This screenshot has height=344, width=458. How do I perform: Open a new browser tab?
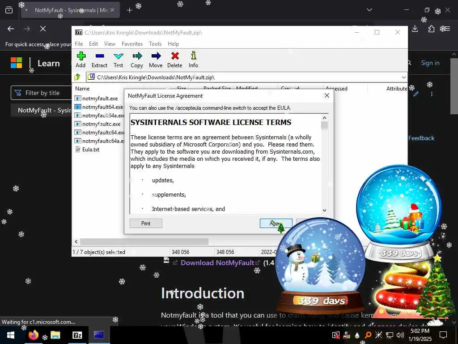coord(129,10)
